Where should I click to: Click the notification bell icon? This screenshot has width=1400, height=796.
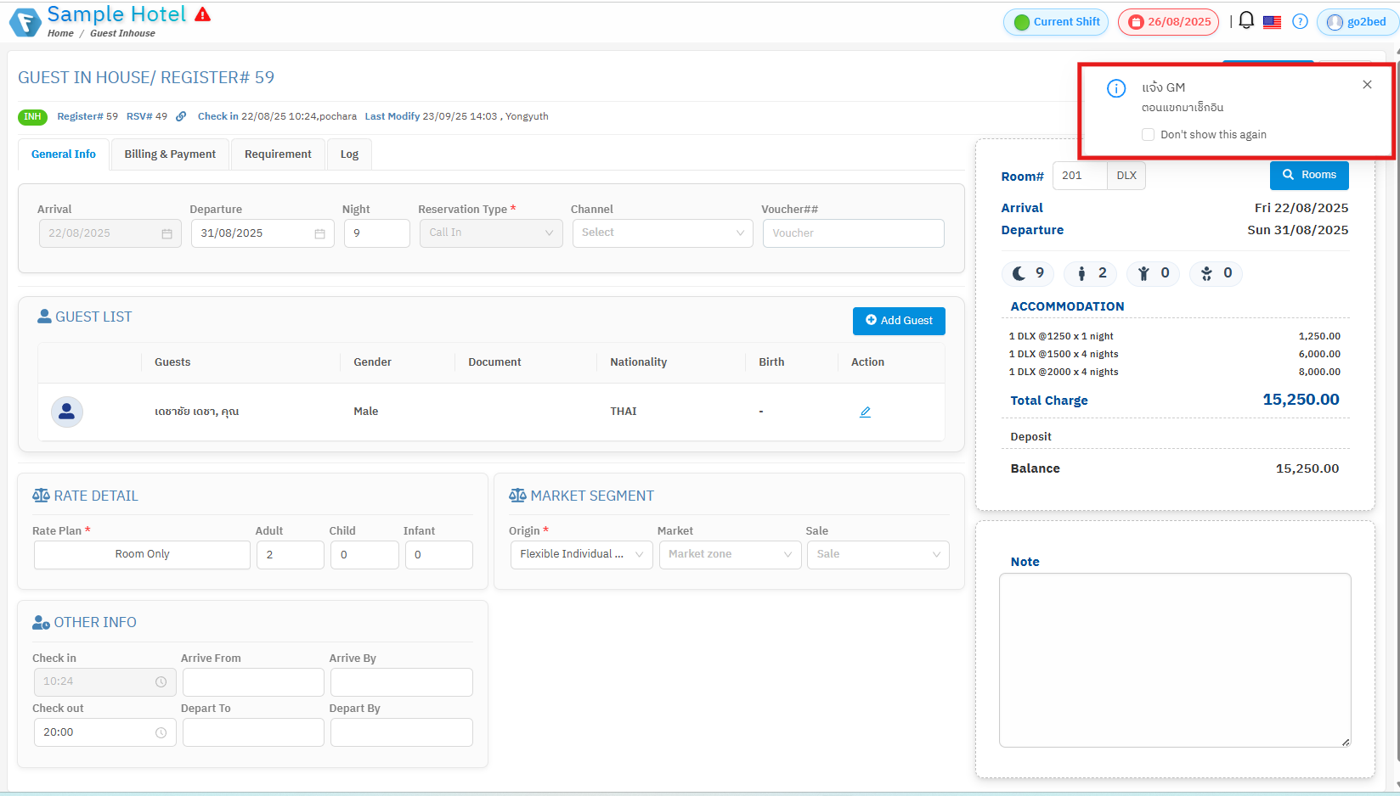tap(1245, 20)
